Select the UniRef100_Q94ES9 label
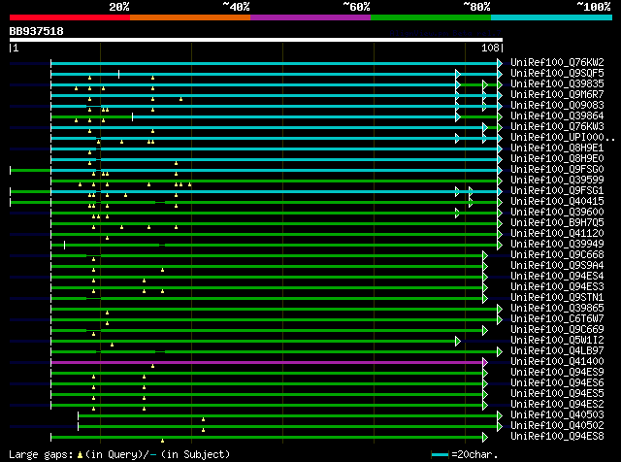The image size is (621, 462). click(x=557, y=373)
